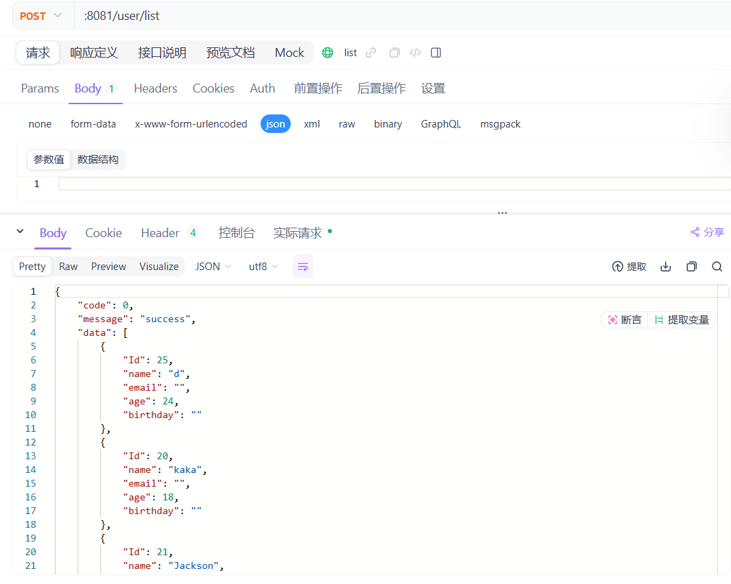Select the Raw response view
Image resolution: width=731 pixels, height=584 pixels.
[x=68, y=267]
